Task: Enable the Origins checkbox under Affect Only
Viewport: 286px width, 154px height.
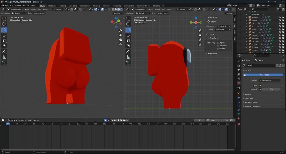Action: (x=218, y=43)
